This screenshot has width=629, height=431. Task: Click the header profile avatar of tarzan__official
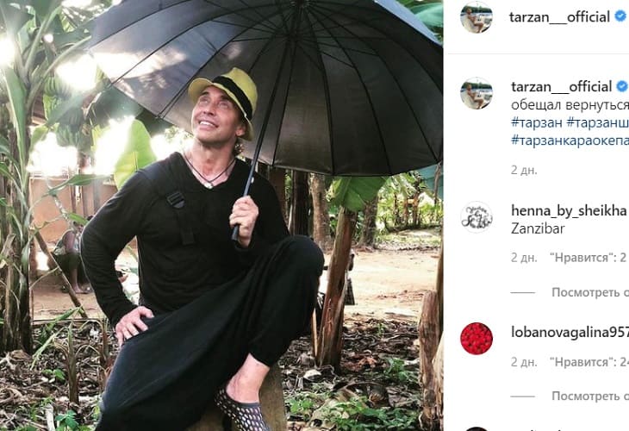point(476,17)
